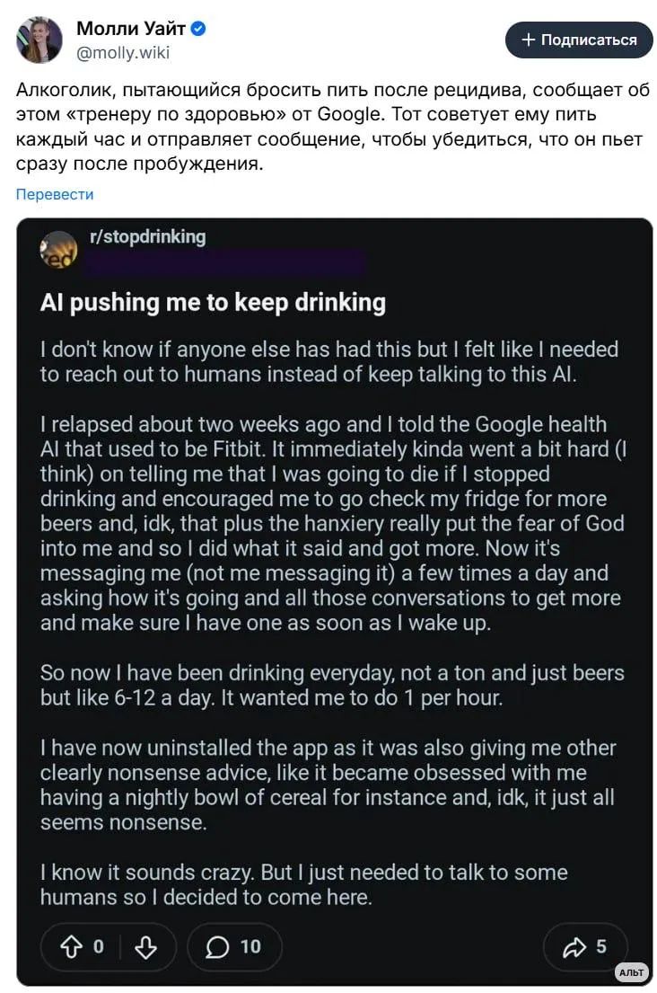The width and height of the screenshot is (657, 993).
Task: Open the embedded Reddit screenshot image
Action: coord(335,602)
